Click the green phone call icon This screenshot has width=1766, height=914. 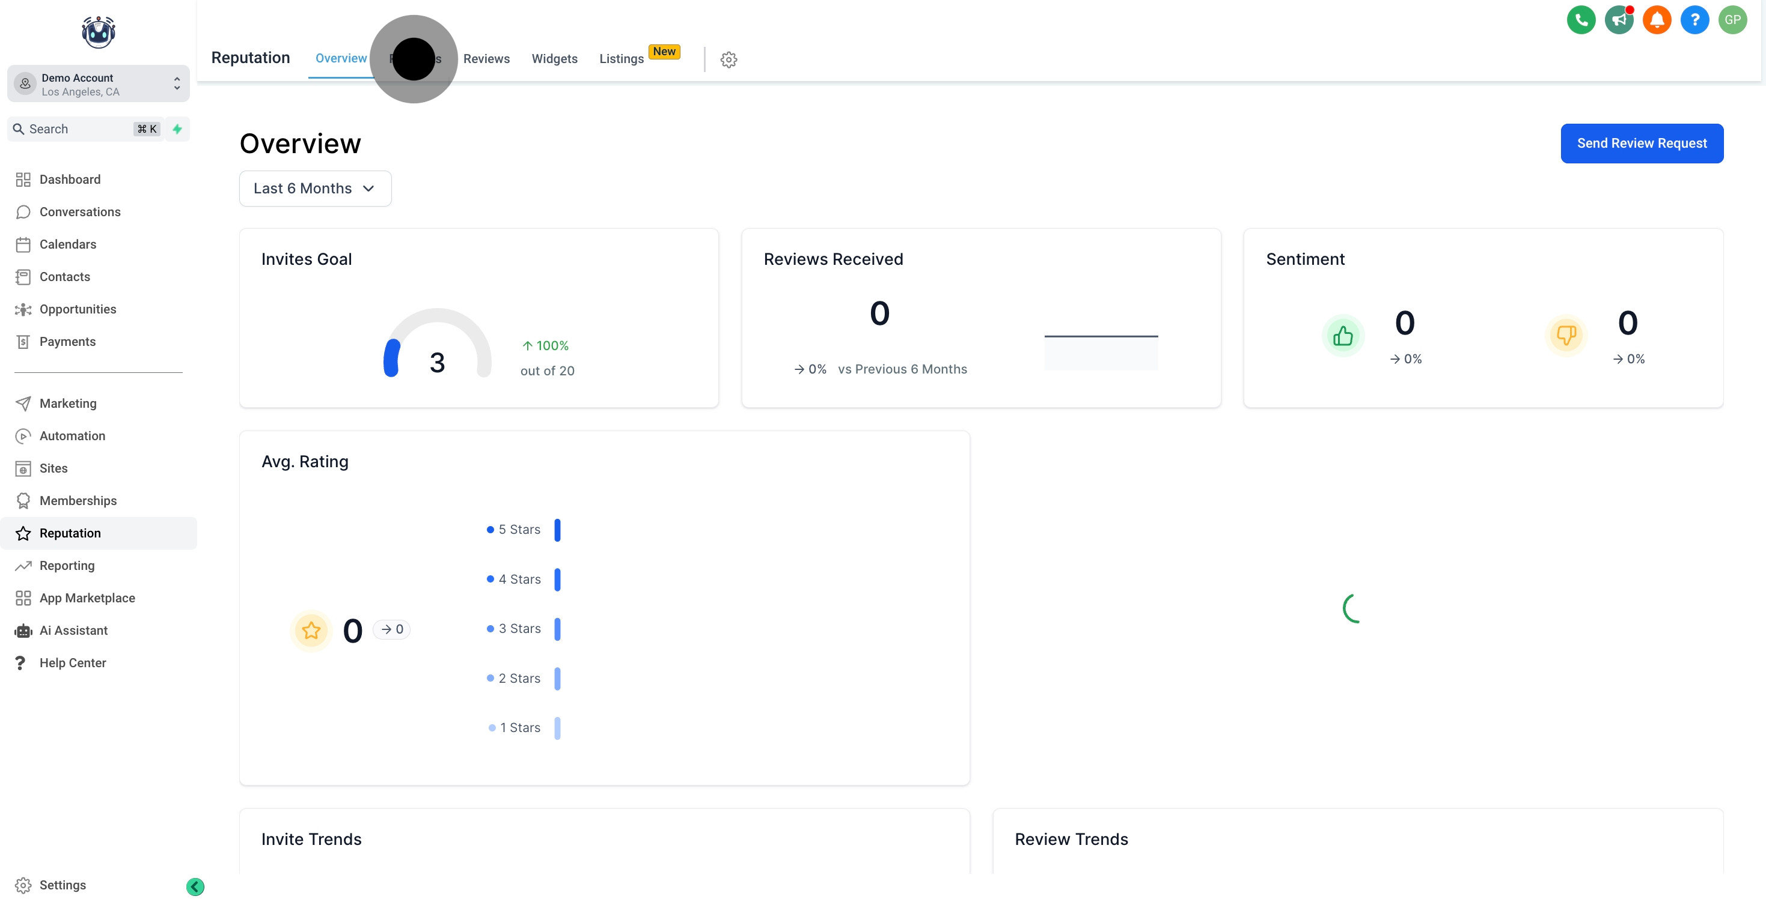coord(1581,20)
